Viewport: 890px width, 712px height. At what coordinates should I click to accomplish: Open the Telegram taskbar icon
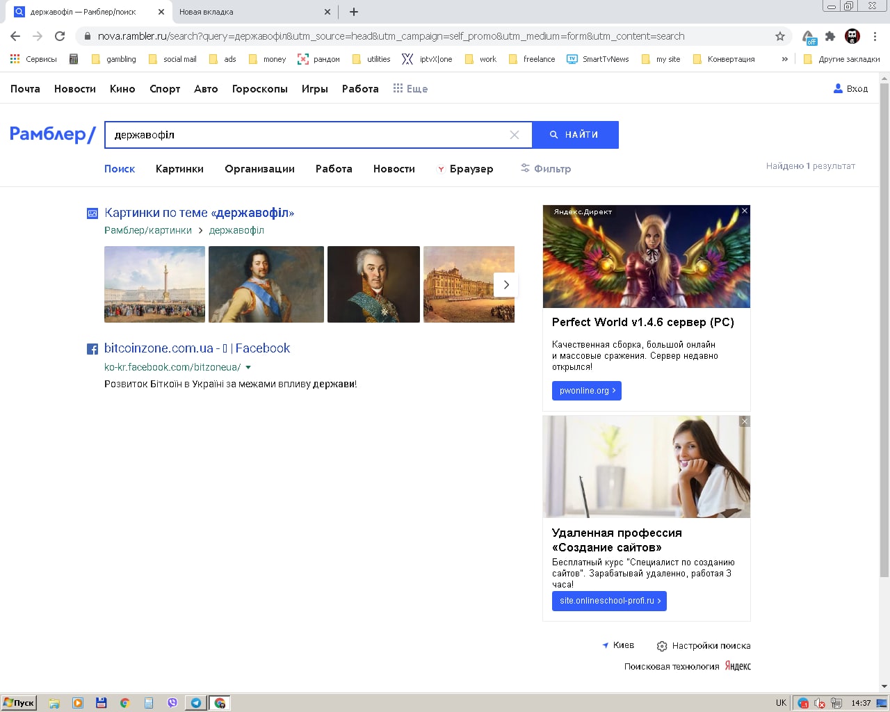click(x=195, y=703)
